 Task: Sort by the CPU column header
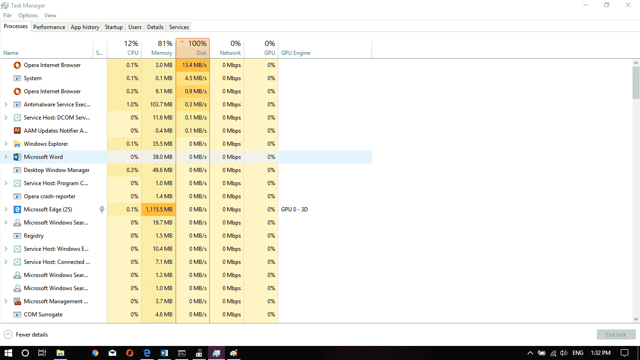pos(124,48)
